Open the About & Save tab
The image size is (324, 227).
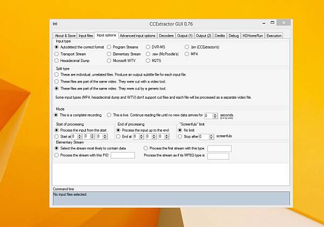pyautogui.click(x=65, y=36)
